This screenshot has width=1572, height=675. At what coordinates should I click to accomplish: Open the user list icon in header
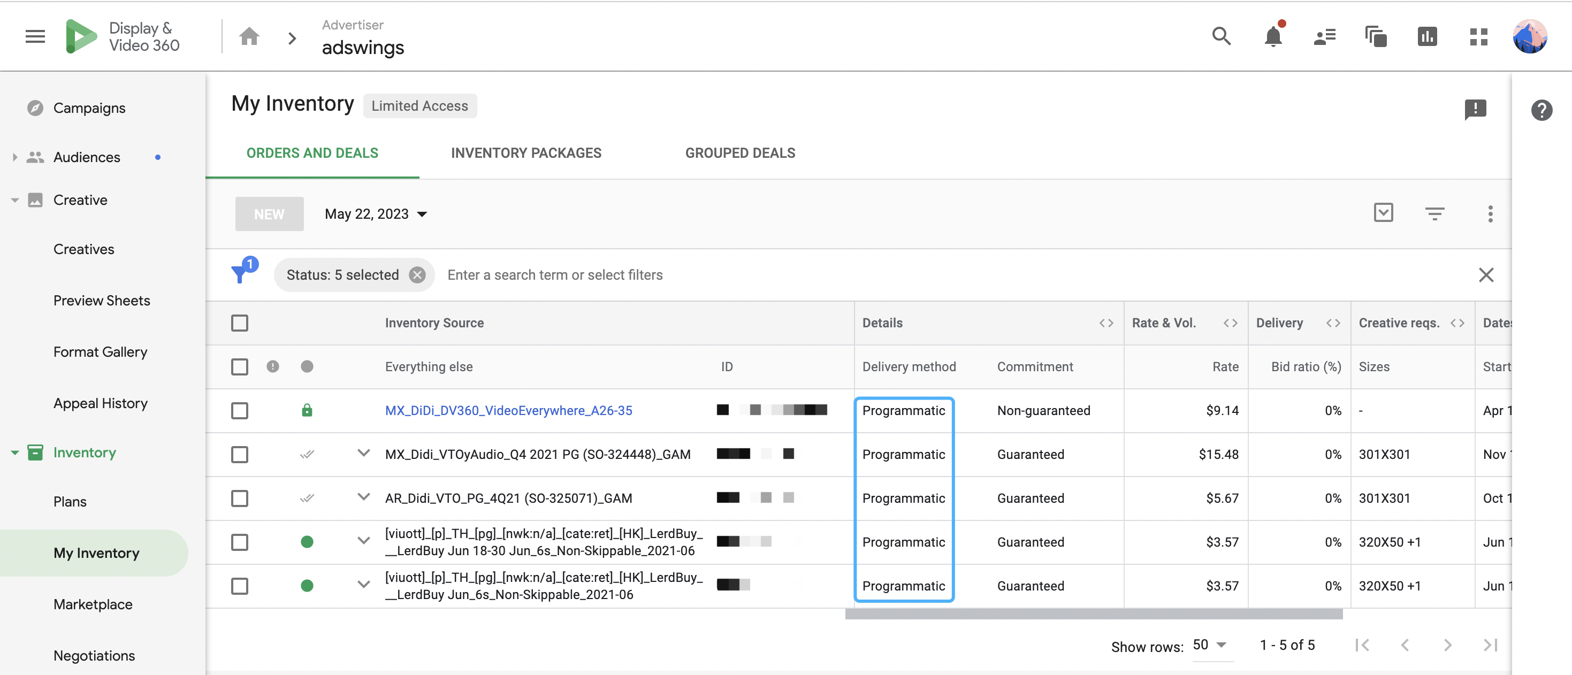[x=1324, y=36]
